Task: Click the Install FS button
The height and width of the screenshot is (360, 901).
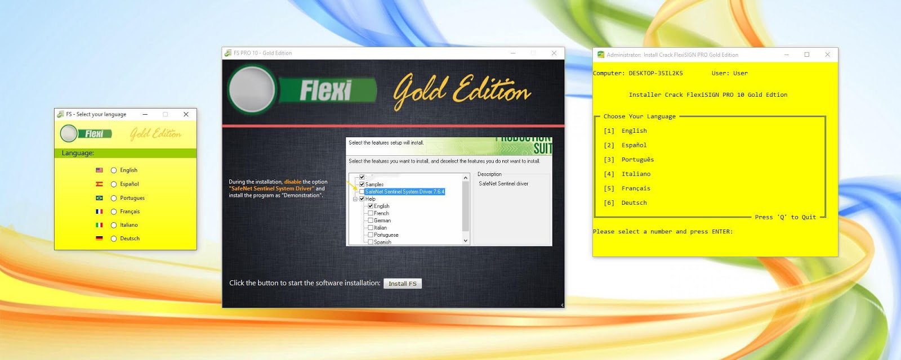Action: click(x=403, y=283)
